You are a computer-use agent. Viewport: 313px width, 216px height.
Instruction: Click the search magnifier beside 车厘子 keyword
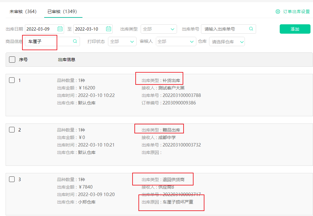click(74, 41)
